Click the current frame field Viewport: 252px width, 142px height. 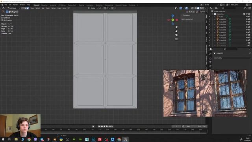click(176, 126)
